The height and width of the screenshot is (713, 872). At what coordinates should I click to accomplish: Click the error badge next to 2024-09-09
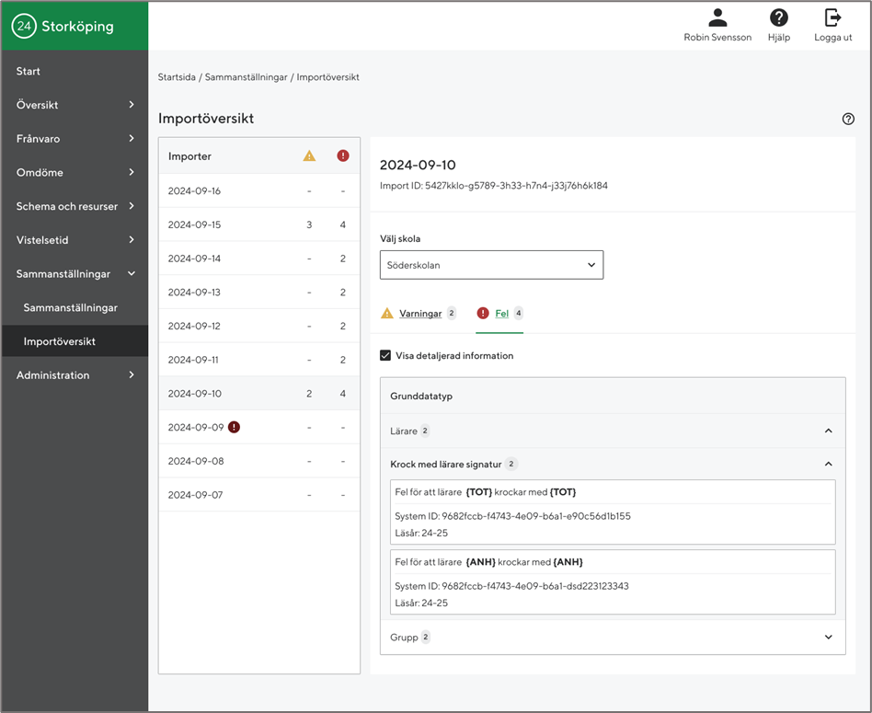click(235, 427)
